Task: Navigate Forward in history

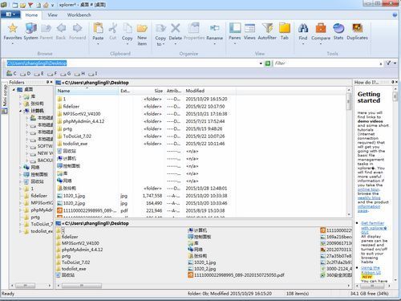Action: click(78, 32)
